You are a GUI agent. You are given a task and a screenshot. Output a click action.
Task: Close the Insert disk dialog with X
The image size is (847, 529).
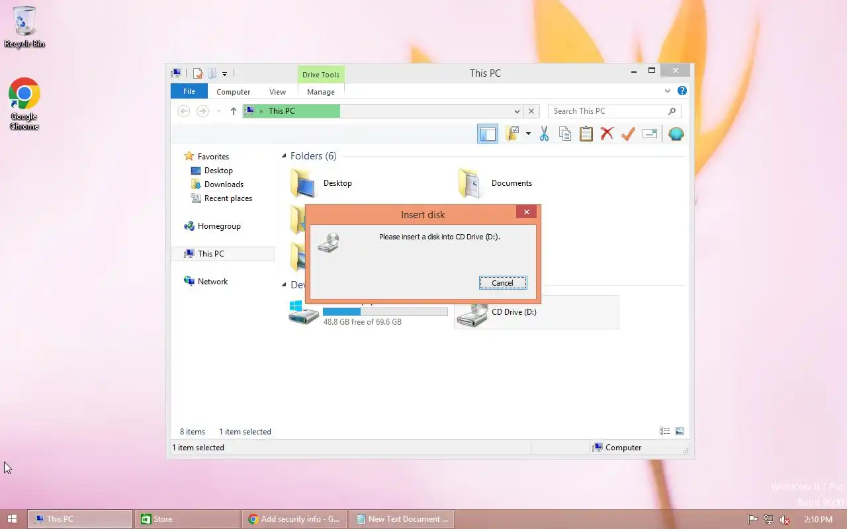[x=527, y=212]
